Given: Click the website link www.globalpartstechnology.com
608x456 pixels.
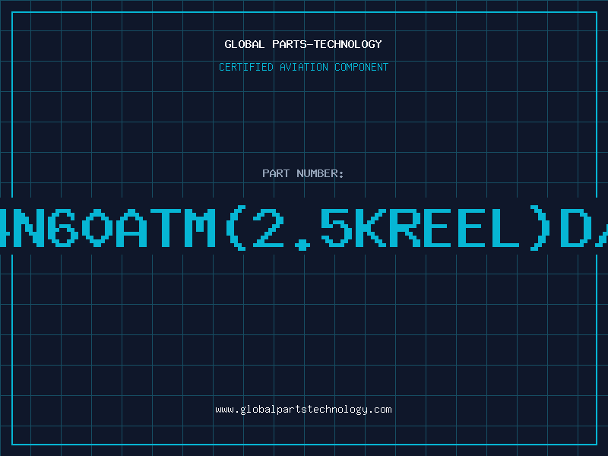Looking at the screenshot, I should point(303,410).
